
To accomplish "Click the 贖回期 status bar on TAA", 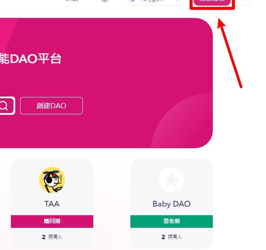I will coord(52,221).
